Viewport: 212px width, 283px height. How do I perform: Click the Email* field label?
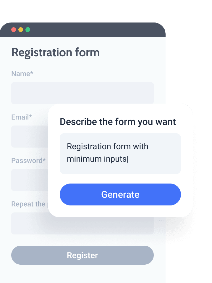[x=21, y=117]
